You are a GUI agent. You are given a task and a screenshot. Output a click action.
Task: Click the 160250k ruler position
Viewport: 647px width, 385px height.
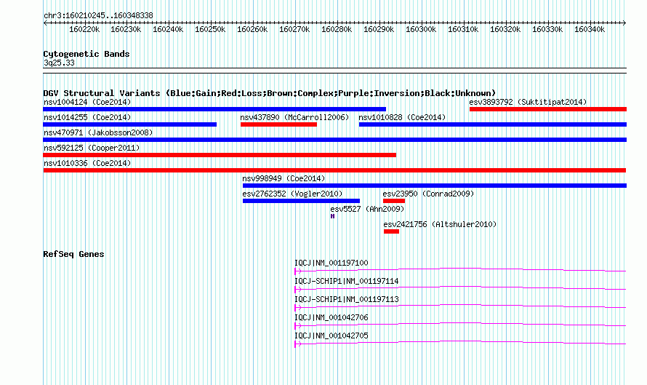(x=210, y=29)
